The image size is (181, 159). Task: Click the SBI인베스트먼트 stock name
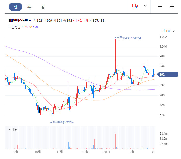point(20,20)
